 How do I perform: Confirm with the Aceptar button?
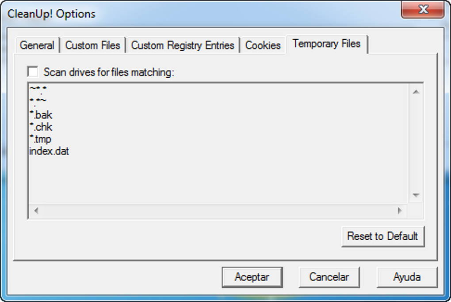click(252, 277)
